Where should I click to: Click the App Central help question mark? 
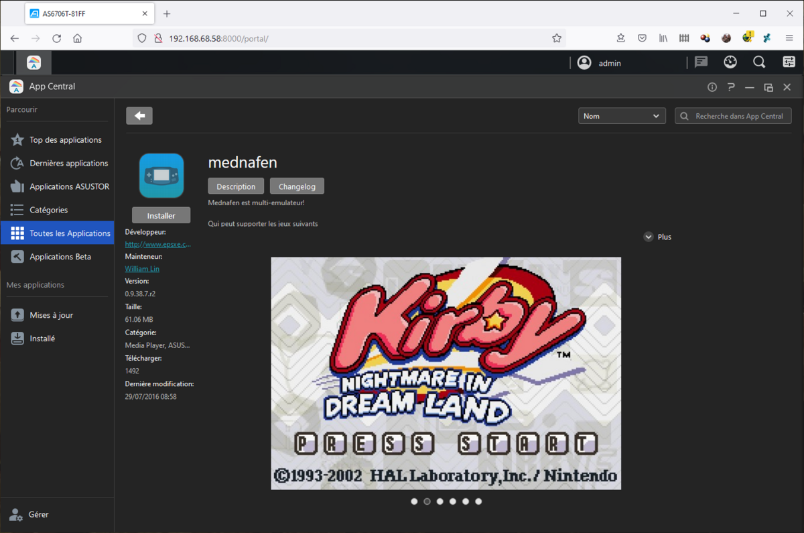[x=731, y=87]
